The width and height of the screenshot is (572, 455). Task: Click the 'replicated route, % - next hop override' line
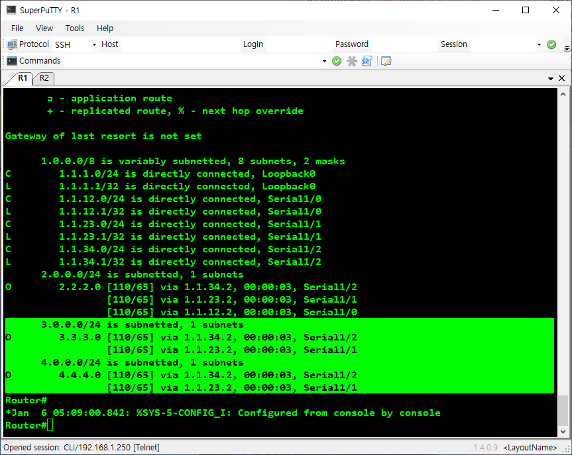point(176,111)
